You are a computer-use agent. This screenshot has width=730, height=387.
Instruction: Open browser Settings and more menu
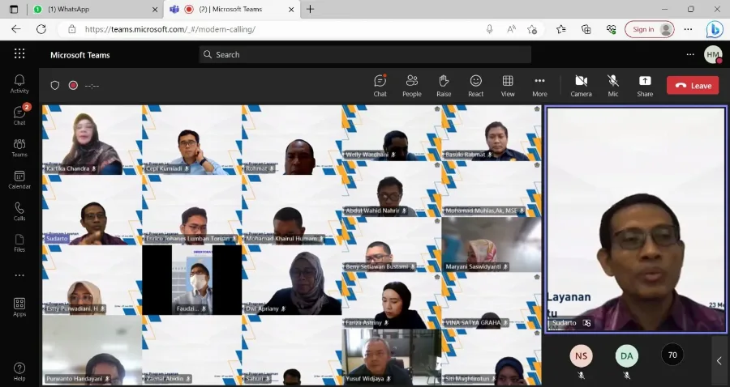688,29
